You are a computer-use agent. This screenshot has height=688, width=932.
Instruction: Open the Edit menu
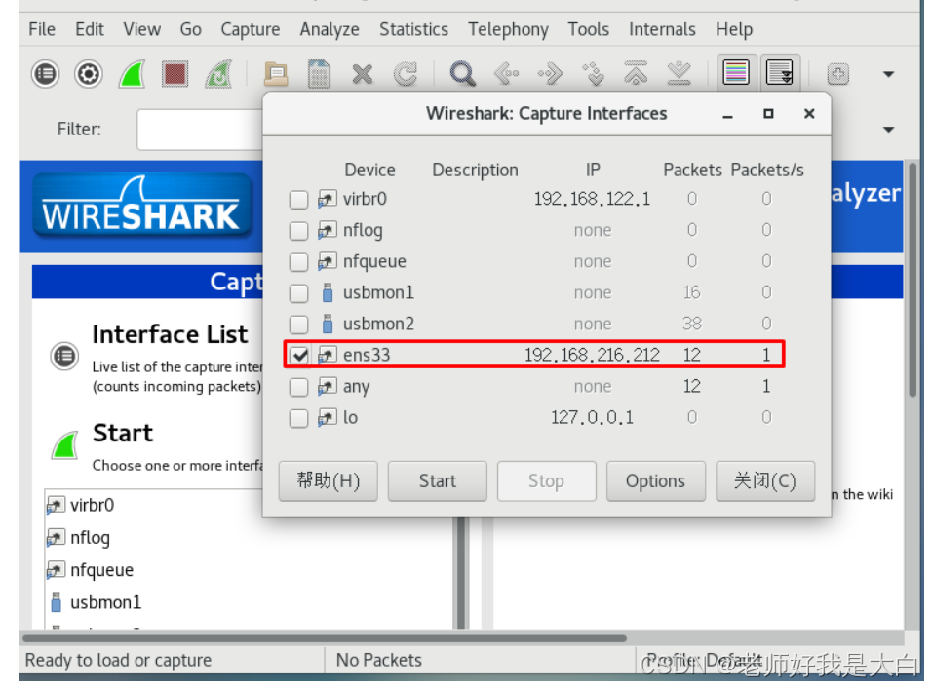[89, 29]
